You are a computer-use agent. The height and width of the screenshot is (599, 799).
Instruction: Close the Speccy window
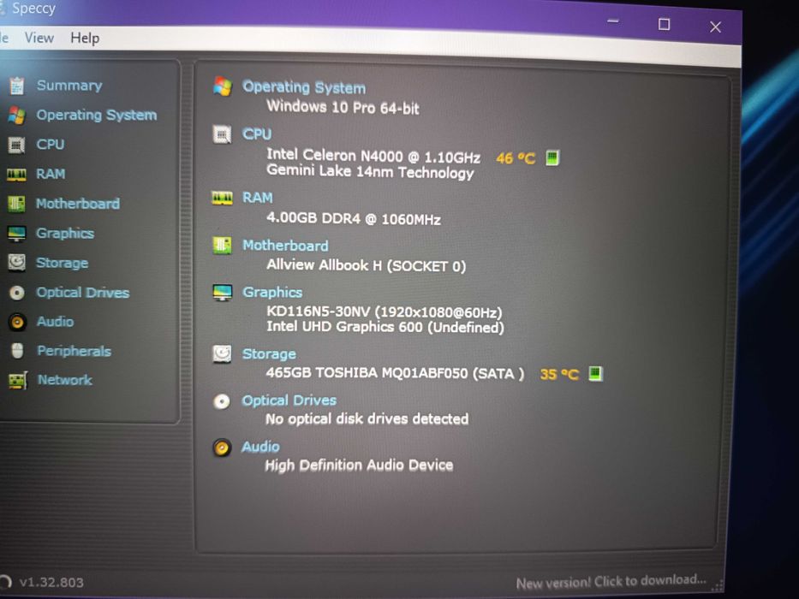point(715,27)
